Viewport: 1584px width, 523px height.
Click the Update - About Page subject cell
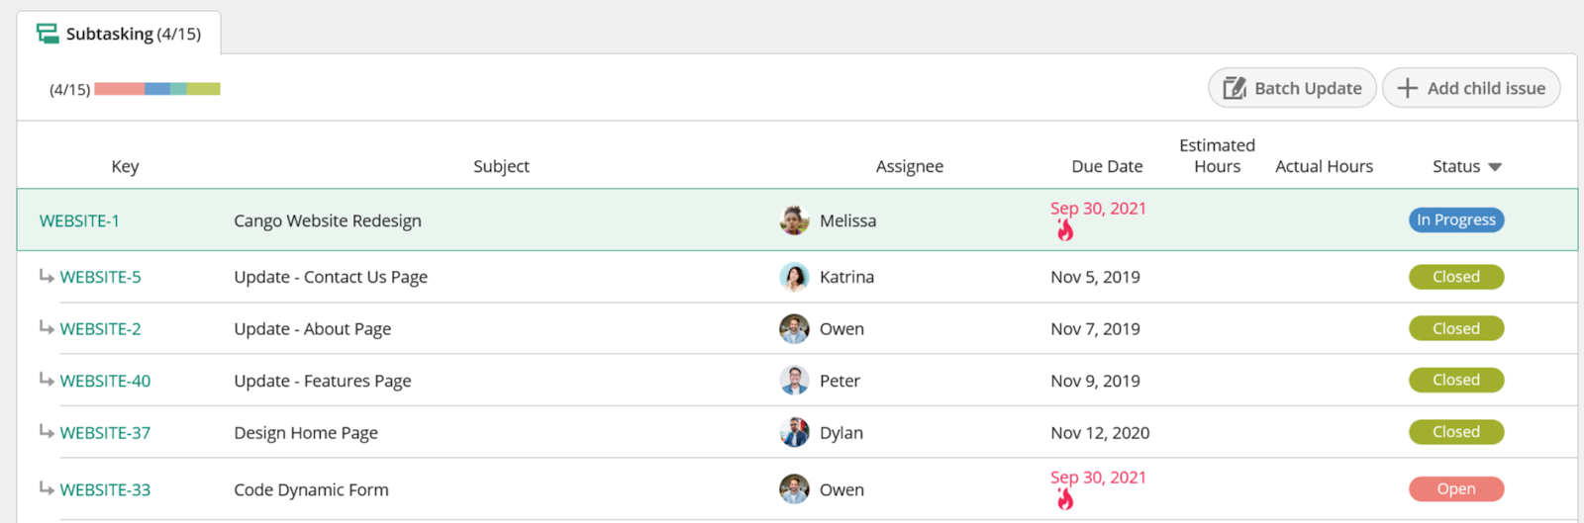pos(313,328)
